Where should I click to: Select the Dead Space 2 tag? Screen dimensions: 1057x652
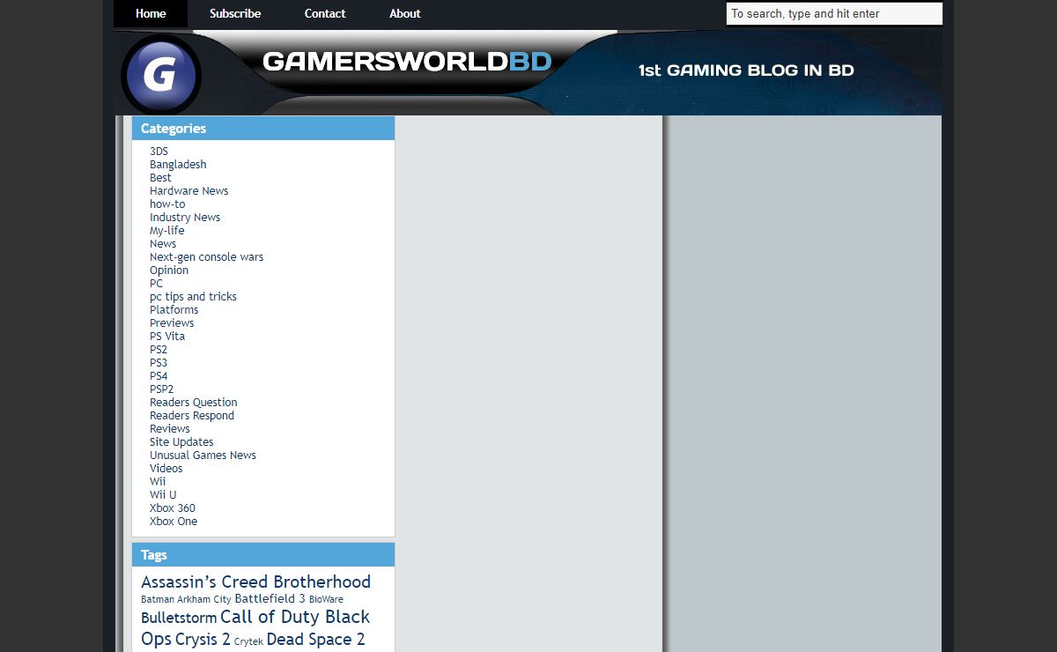(315, 640)
